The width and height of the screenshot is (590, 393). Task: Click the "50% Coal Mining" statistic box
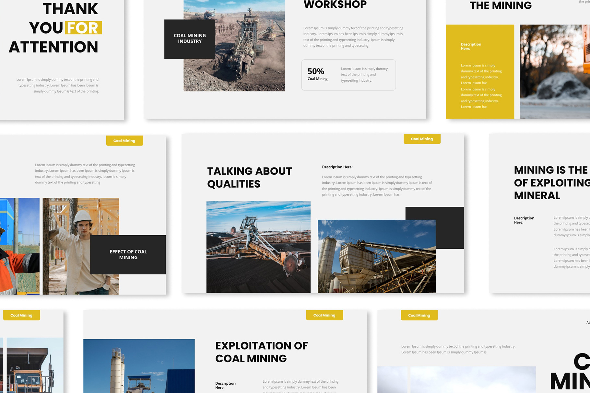[x=348, y=75]
